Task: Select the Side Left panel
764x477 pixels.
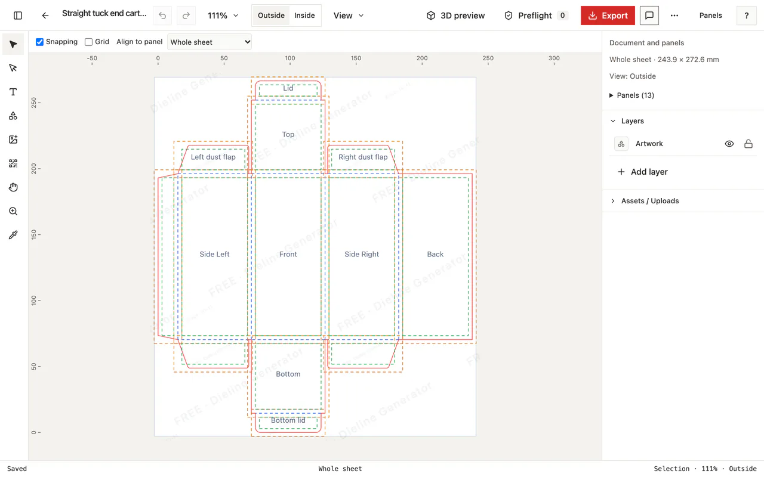Action: click(x=214, y=254)
